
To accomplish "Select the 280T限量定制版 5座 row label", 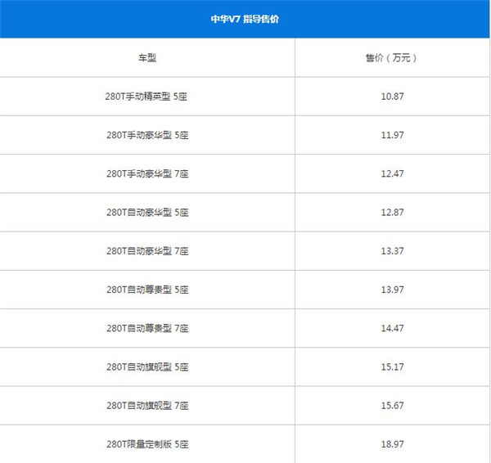I will [x=147, y=444].
